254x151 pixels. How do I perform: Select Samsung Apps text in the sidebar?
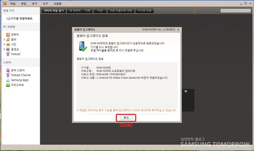click(x=20, y=80)
